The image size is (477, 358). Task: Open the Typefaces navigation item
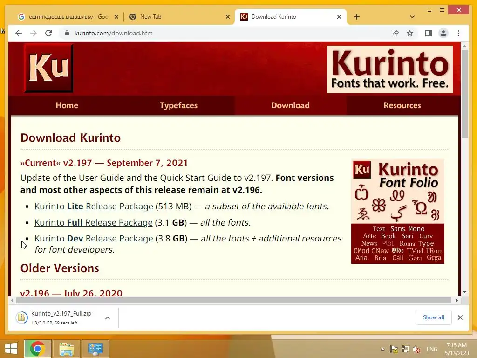coord(178,105)
